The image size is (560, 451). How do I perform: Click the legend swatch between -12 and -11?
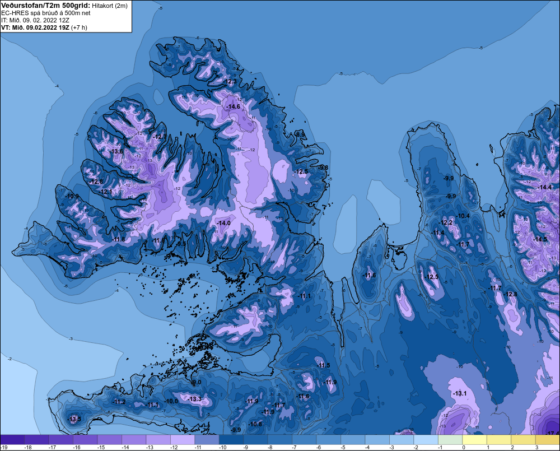pyautogui.click(x=183, y=440)
